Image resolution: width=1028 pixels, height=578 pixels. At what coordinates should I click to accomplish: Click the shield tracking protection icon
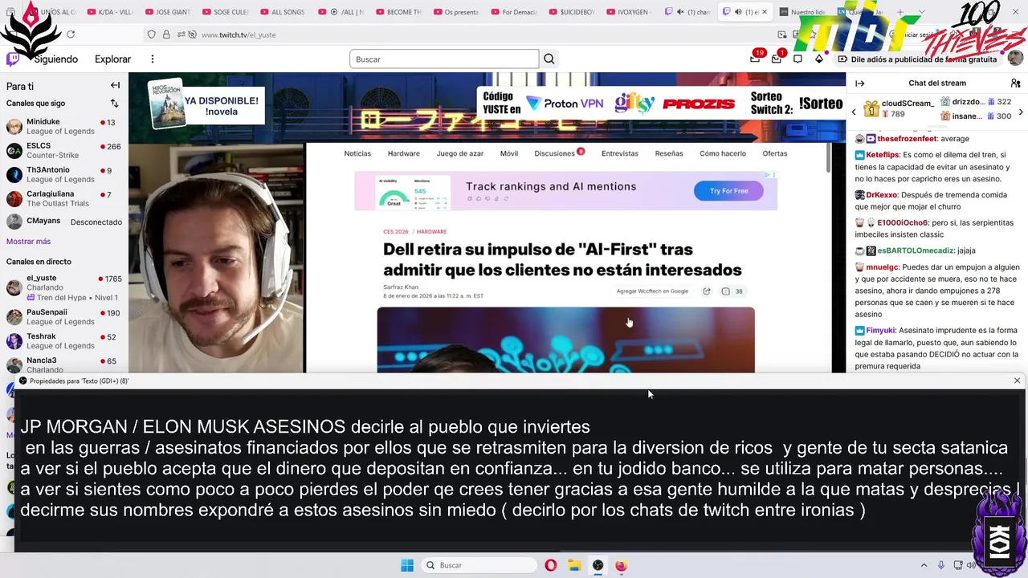151,35
